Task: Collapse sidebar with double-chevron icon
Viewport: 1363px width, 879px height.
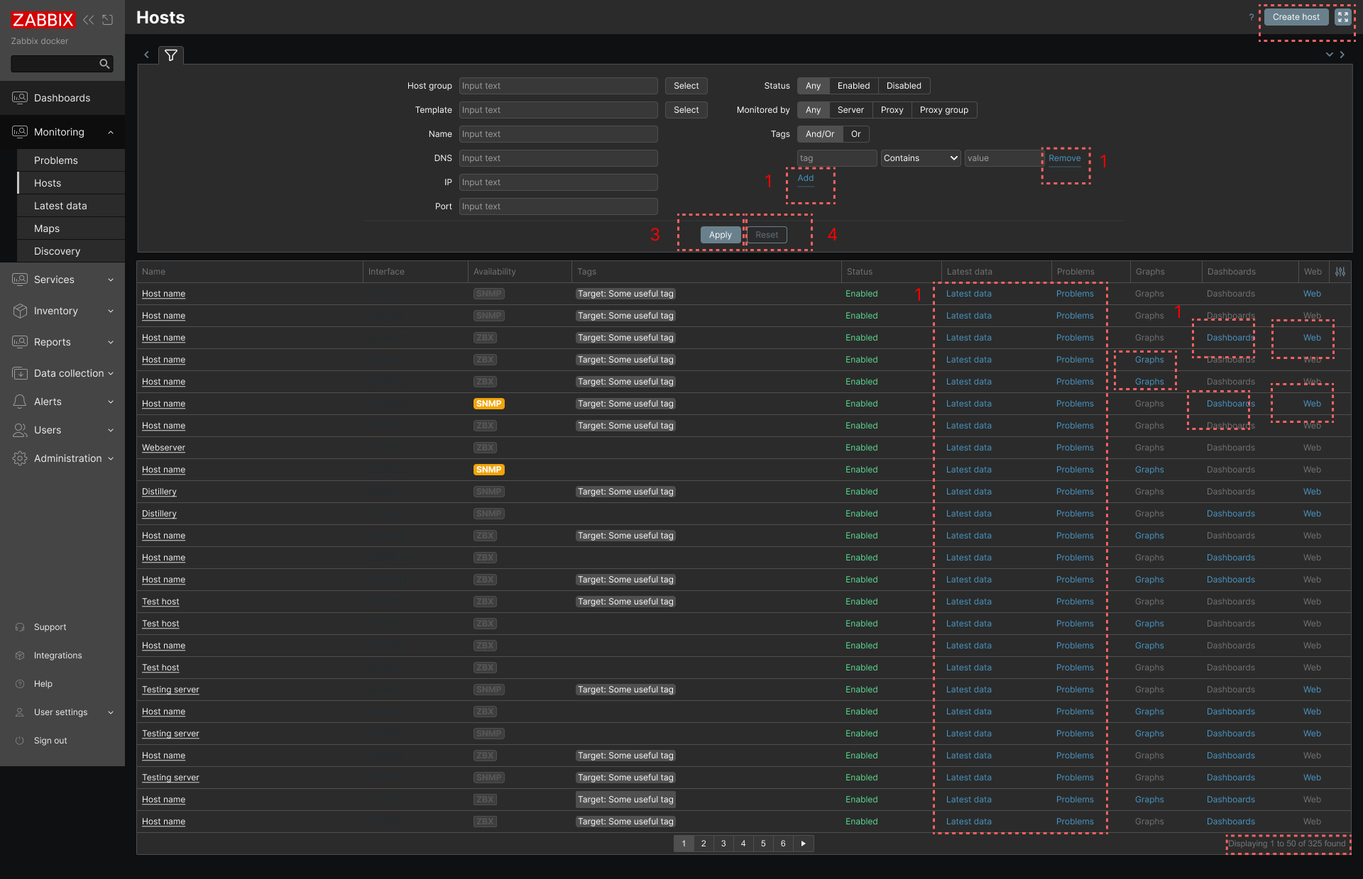Action: click(89, 20)
